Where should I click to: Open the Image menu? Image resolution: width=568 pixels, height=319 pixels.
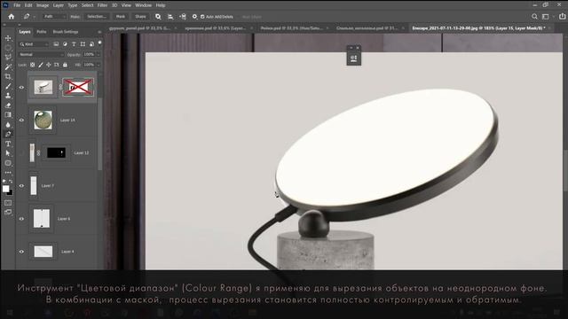pos(43,5)
